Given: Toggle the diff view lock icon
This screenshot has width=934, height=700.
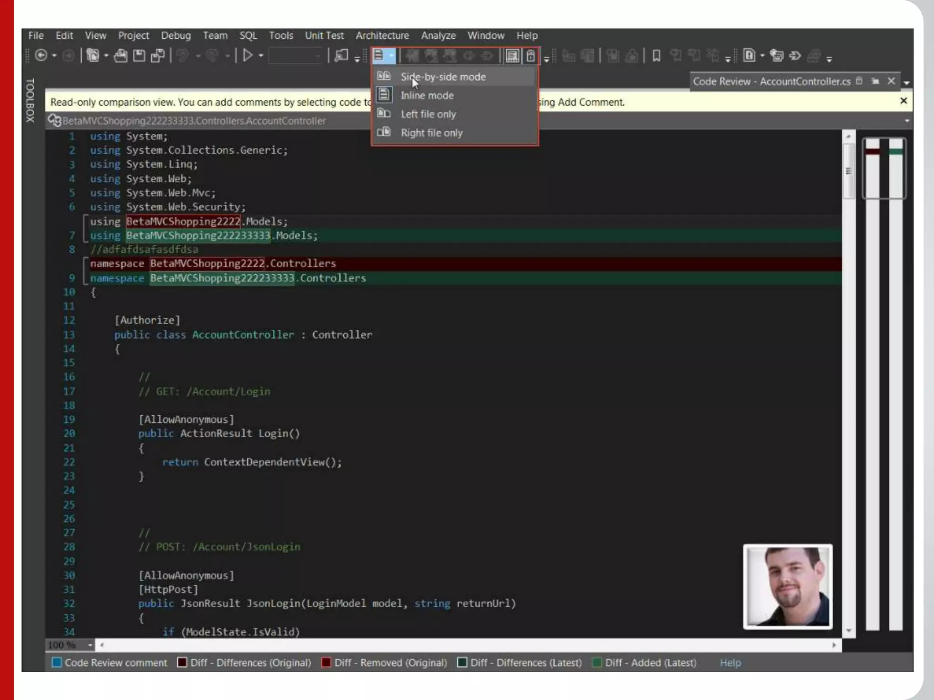Looking at the screenshot, I should (x=531, y=56).
